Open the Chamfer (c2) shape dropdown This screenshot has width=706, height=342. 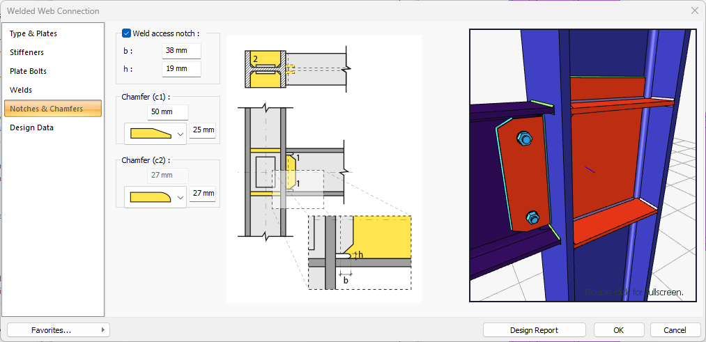coord(181,197)
